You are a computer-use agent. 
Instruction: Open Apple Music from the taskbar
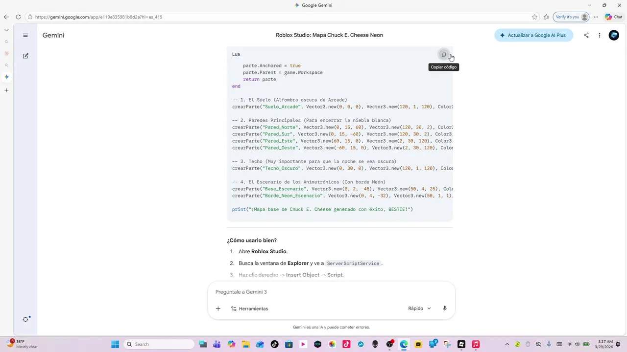(x=476, y=344)
